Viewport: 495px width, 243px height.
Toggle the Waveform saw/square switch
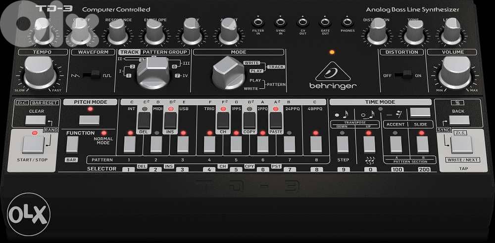coord(91,76)
